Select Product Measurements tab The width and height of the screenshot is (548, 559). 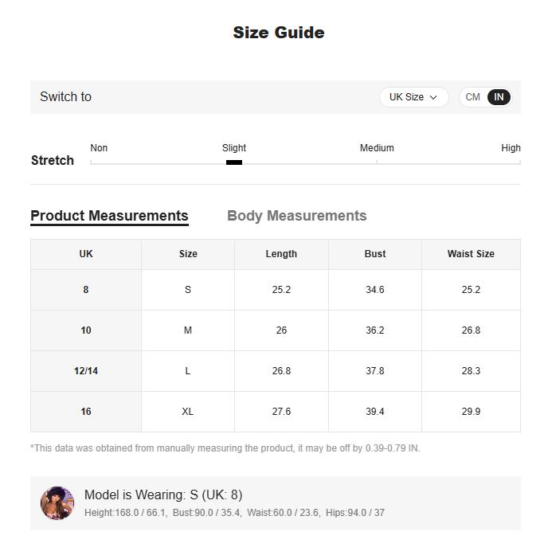coord(109,216)
